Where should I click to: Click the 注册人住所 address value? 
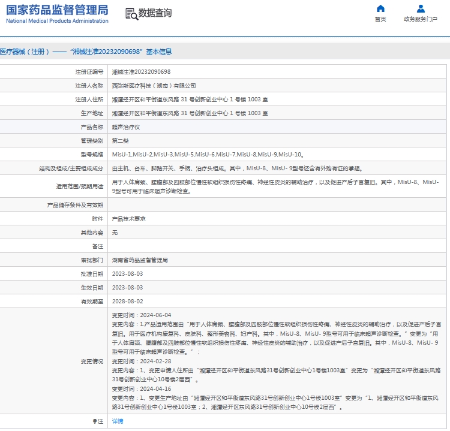pyautogui.click(x=190, y=100)
